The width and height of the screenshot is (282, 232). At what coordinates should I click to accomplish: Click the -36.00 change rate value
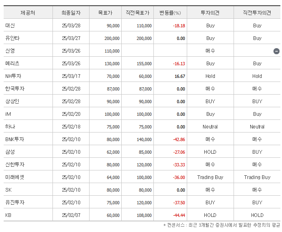click(179, 177)
